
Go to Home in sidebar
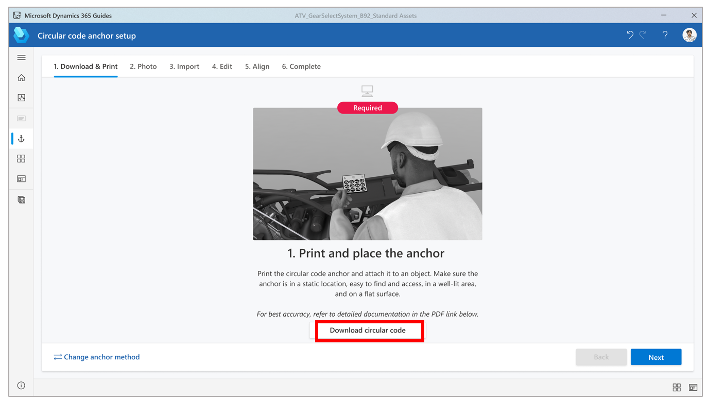point(21,78)
